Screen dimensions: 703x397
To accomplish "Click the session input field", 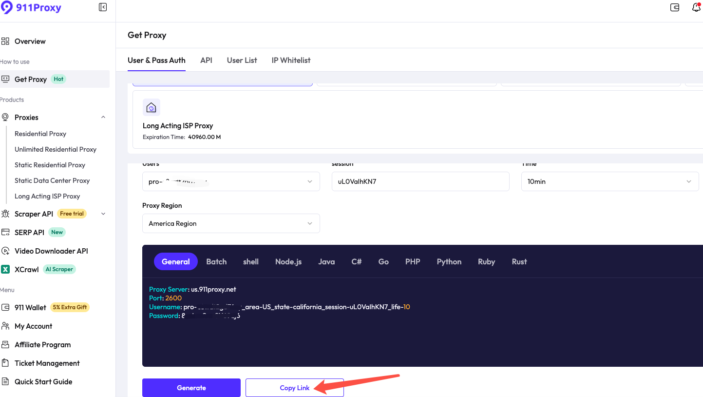I will [420, 181].
